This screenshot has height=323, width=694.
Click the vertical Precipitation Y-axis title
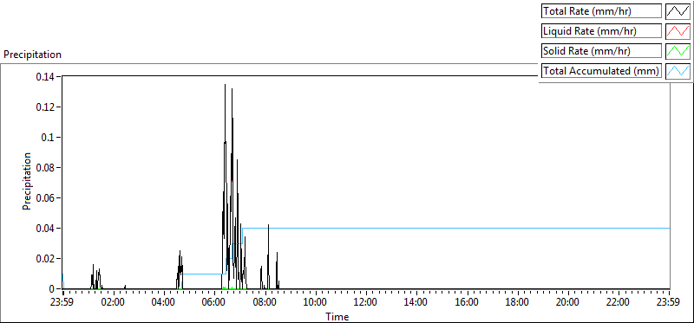pos(27,182)
